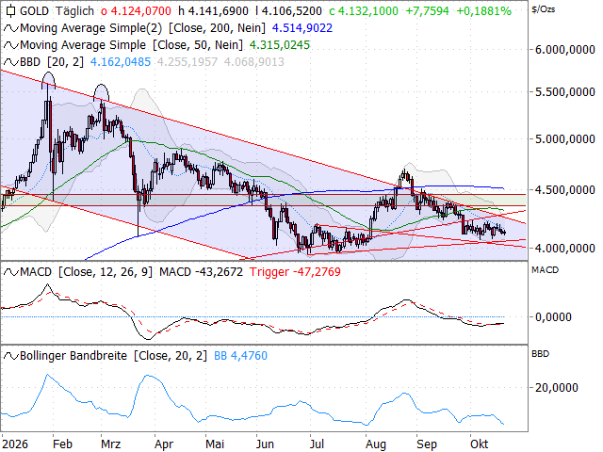Viewport: 603px width, 452px height.
Task: Click the Bollinger Bandbreite [Close, 20, 2] label
Action: click(113, 356)
